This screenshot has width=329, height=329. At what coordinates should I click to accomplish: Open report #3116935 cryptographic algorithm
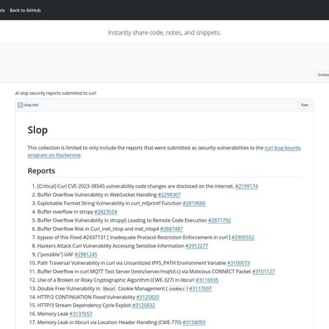pyautogui.click(x=207, y=280)
